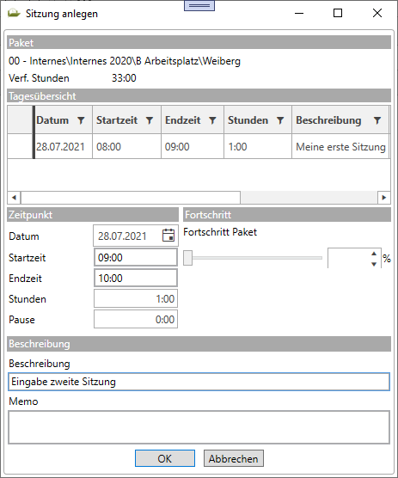Click the Endzeit field showing 10:00
Image resolution: width=398 pixels, height=478 pixels.
pyautogui.click(x=136, y=278)
